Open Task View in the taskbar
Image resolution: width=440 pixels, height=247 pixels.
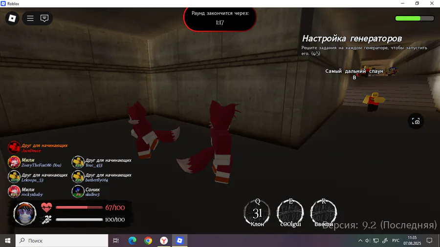[x=116, y=241]
